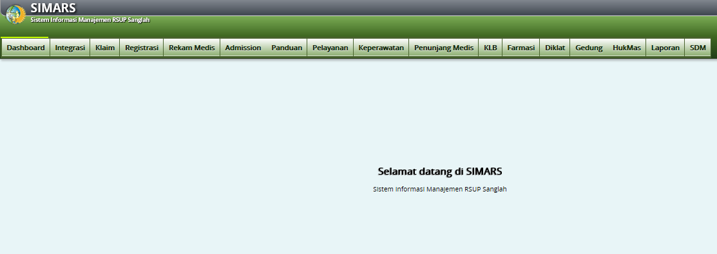Image resolution: width=717 pixels, height=254 pixels.
Task: Go to Rekam Medis menu
Action: pos(191,48)
